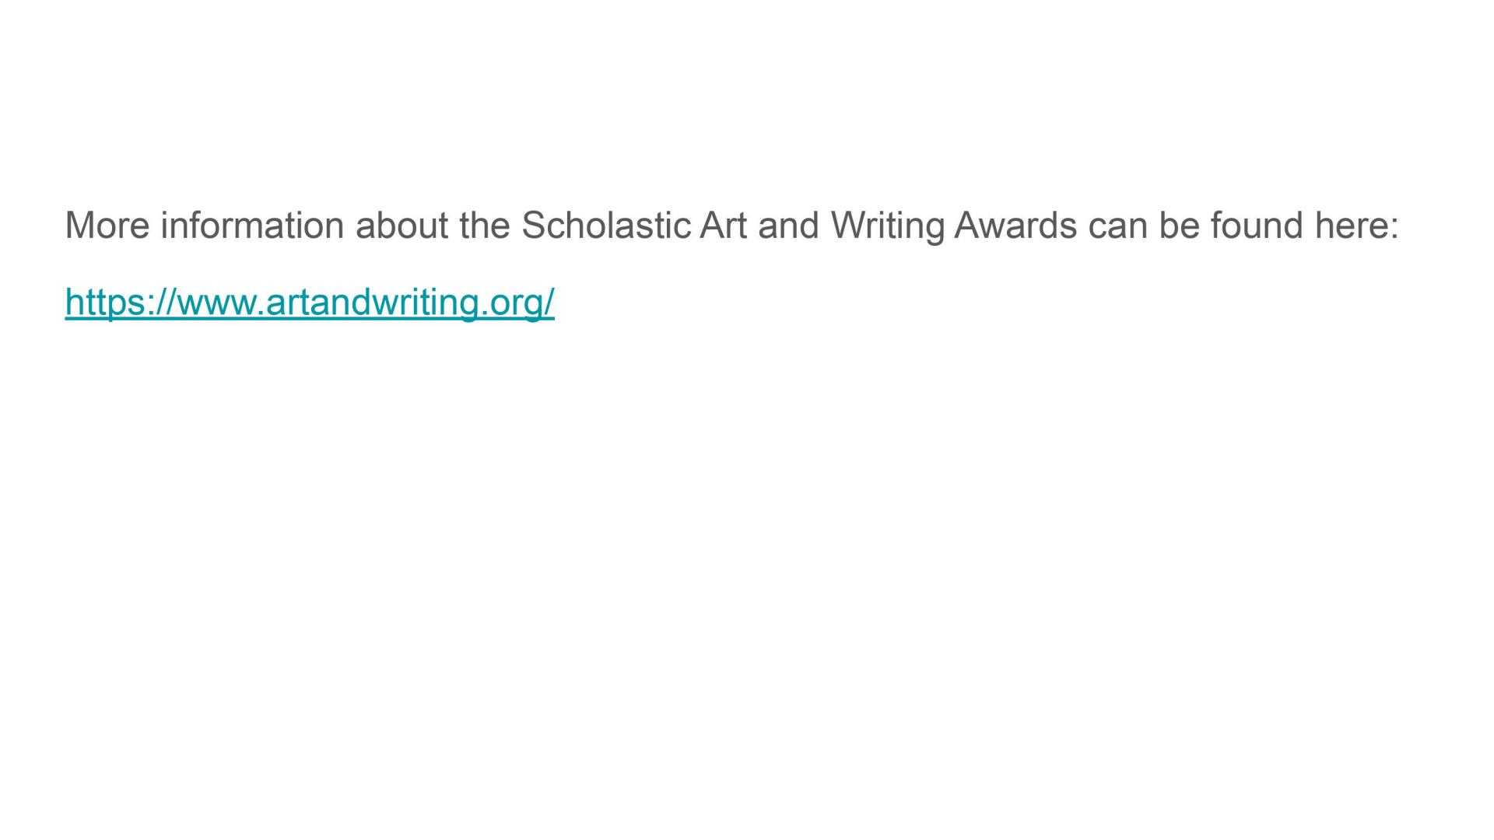The height and width of the screenshot is (840, 1494).
Task: Click the word 'the' before Scholastic
Action: (485, 226)
